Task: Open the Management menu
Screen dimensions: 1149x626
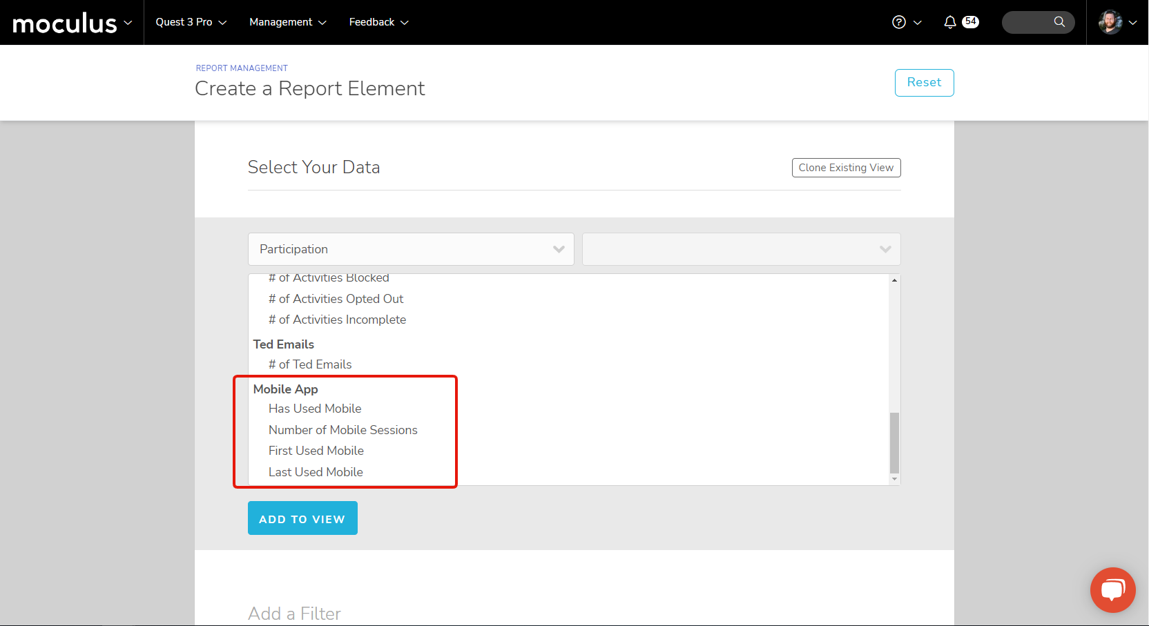Action: coord(287,22)
